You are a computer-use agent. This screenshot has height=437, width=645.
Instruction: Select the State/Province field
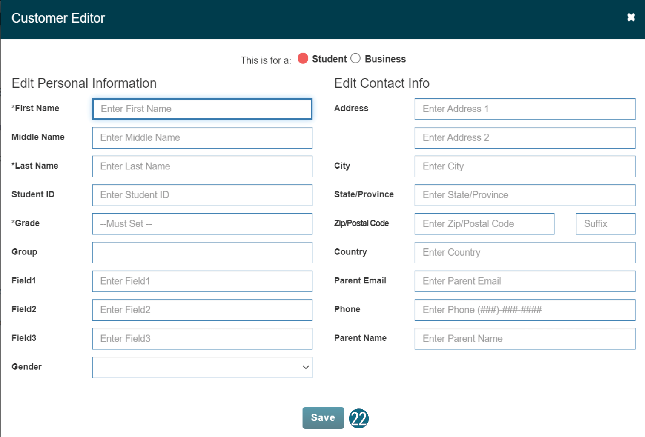[x=525, y=195]
